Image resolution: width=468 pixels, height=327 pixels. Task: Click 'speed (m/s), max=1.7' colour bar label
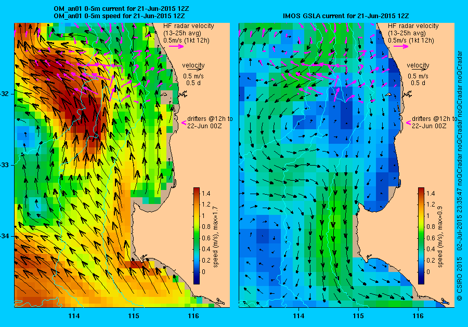tap(215, 237)
